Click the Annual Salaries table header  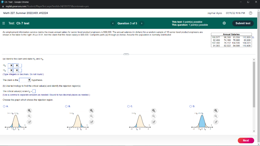[231, 34]
